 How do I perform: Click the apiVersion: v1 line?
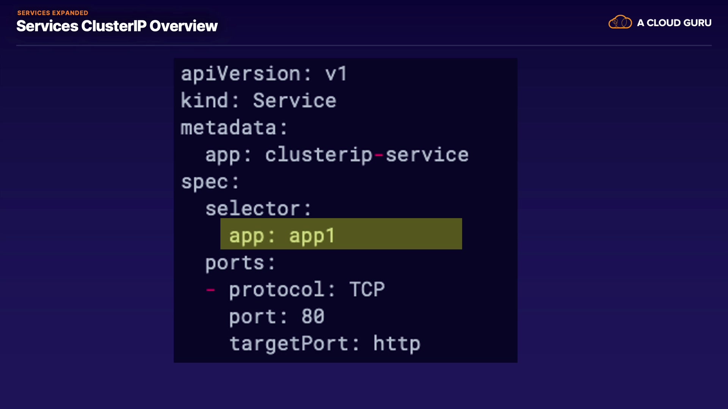264,73
